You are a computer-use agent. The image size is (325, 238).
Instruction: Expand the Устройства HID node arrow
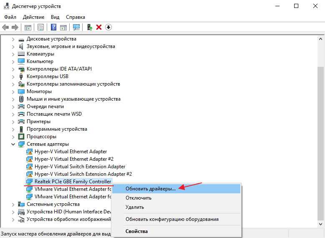click(13, 212)
